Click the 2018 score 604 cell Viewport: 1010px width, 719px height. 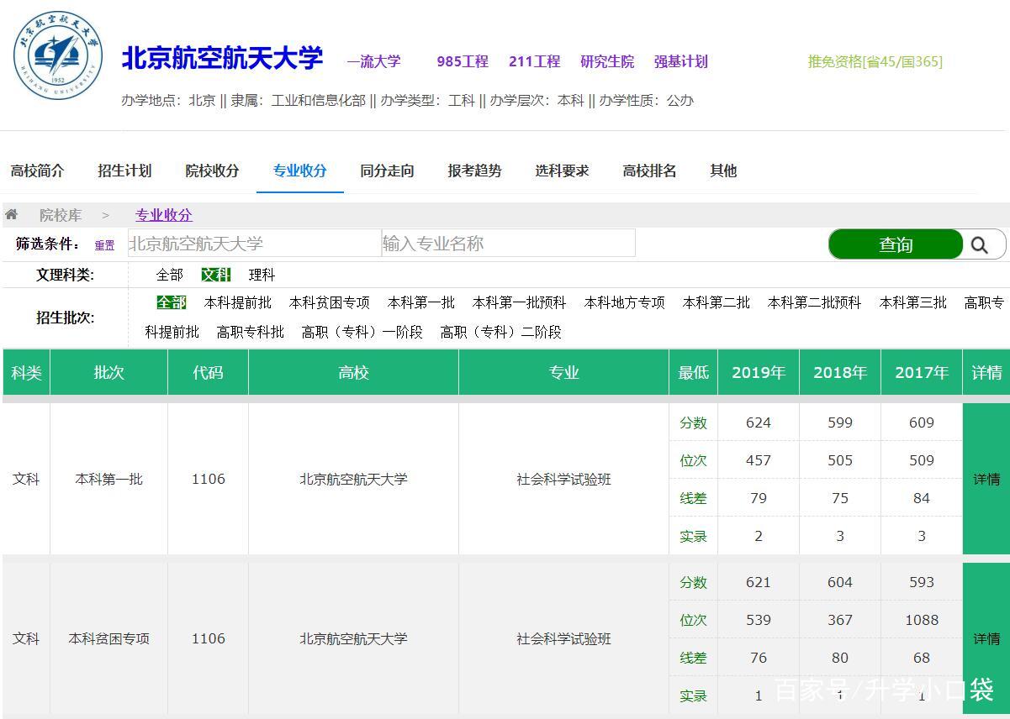(x=840, y=582)
